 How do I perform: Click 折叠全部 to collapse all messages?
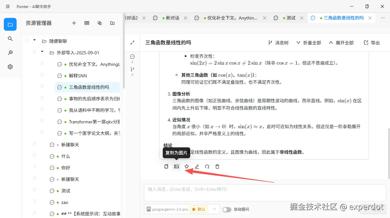(x=309, y=43)
